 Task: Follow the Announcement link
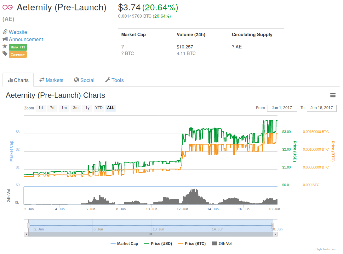tap(26, 39)
